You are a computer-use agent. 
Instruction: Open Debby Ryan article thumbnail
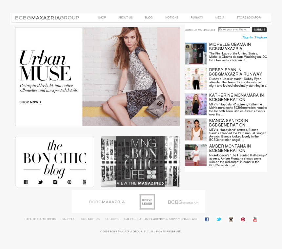[x=196, y=79]
